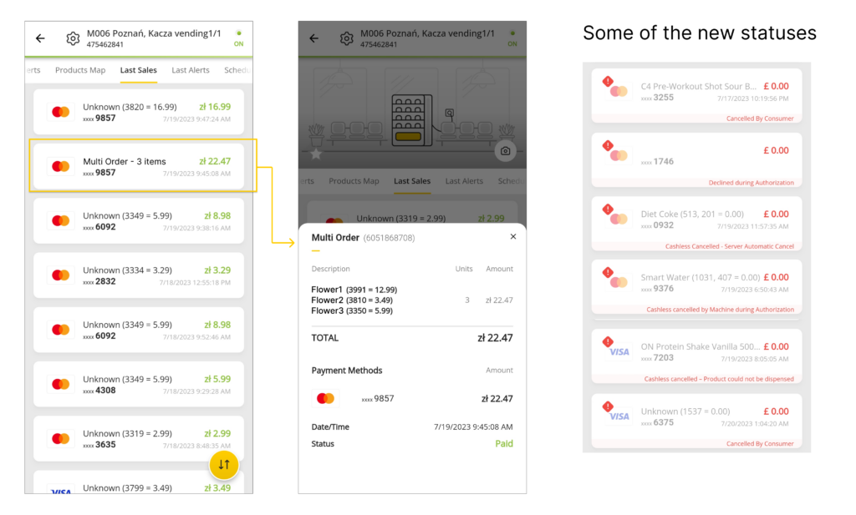
Task: Tap the star favorite icon on the machine illustration
Action: click(316, 154)
